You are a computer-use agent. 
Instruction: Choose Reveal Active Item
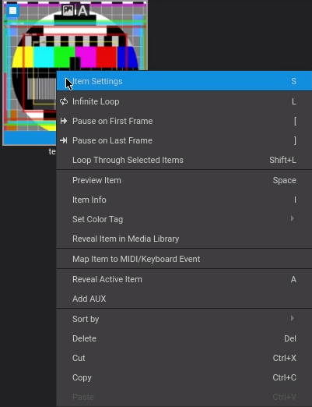tap(184, 279)
